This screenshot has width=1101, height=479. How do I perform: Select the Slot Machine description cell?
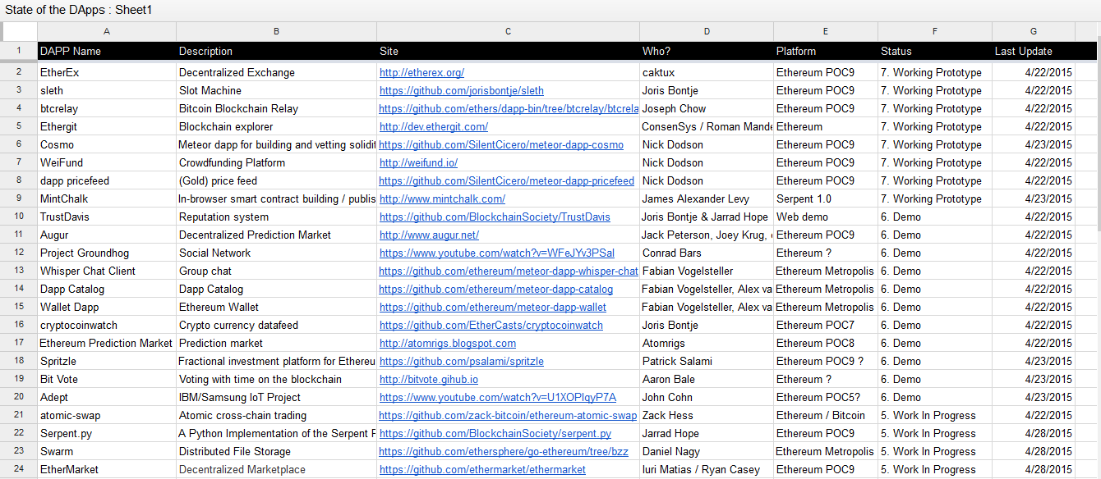pyautogui.click(x=276, y=90)
